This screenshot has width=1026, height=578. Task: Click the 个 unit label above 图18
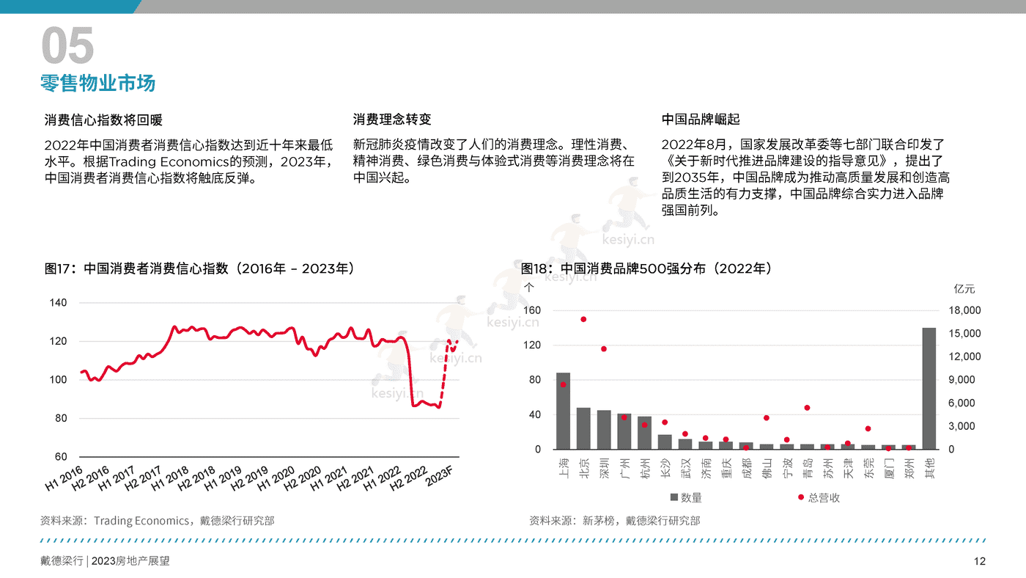click(529, 289)
